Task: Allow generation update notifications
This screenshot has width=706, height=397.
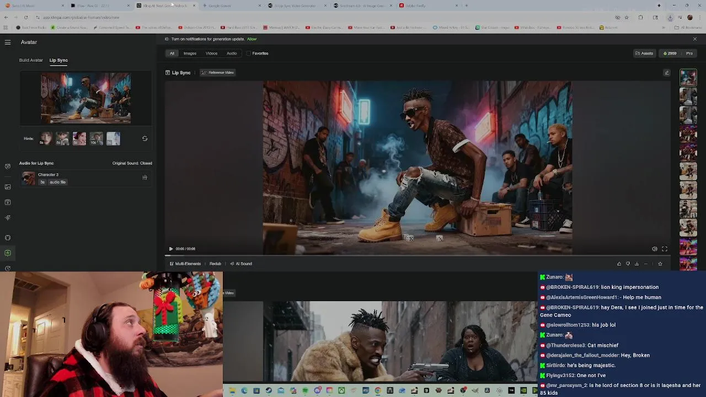Action: [x=252, y=39]
